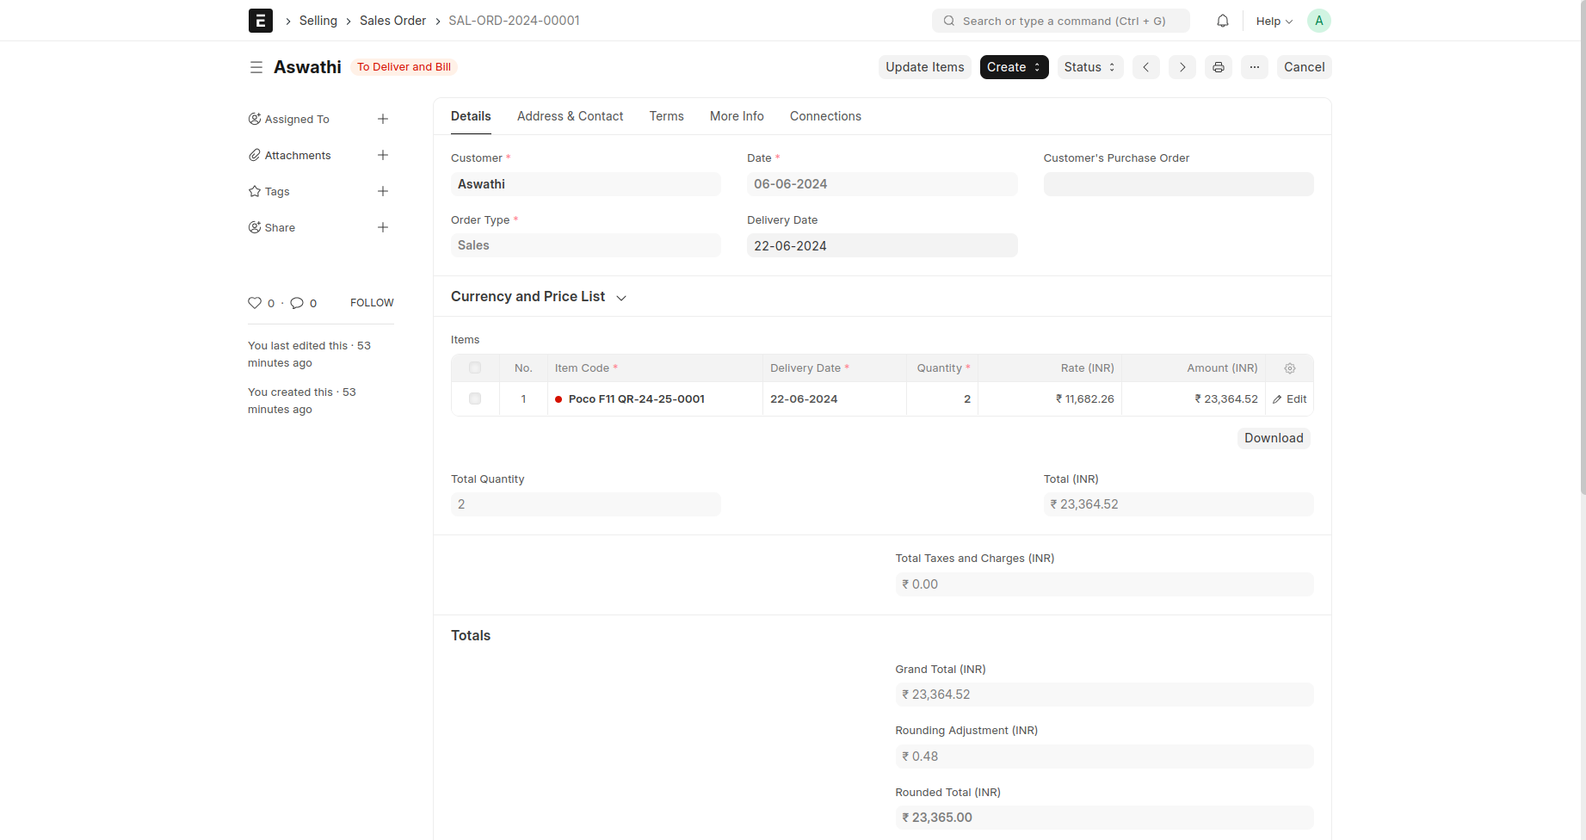1586x840 pixels.
Task: Toggle the sidebar hamburger icon
Action: point(256,67)
